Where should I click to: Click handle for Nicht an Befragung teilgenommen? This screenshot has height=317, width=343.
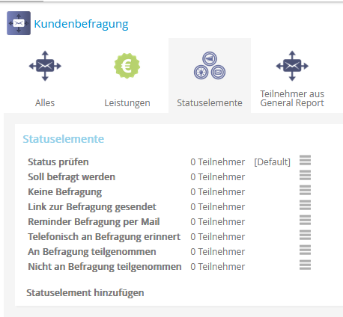coord(305,265)
